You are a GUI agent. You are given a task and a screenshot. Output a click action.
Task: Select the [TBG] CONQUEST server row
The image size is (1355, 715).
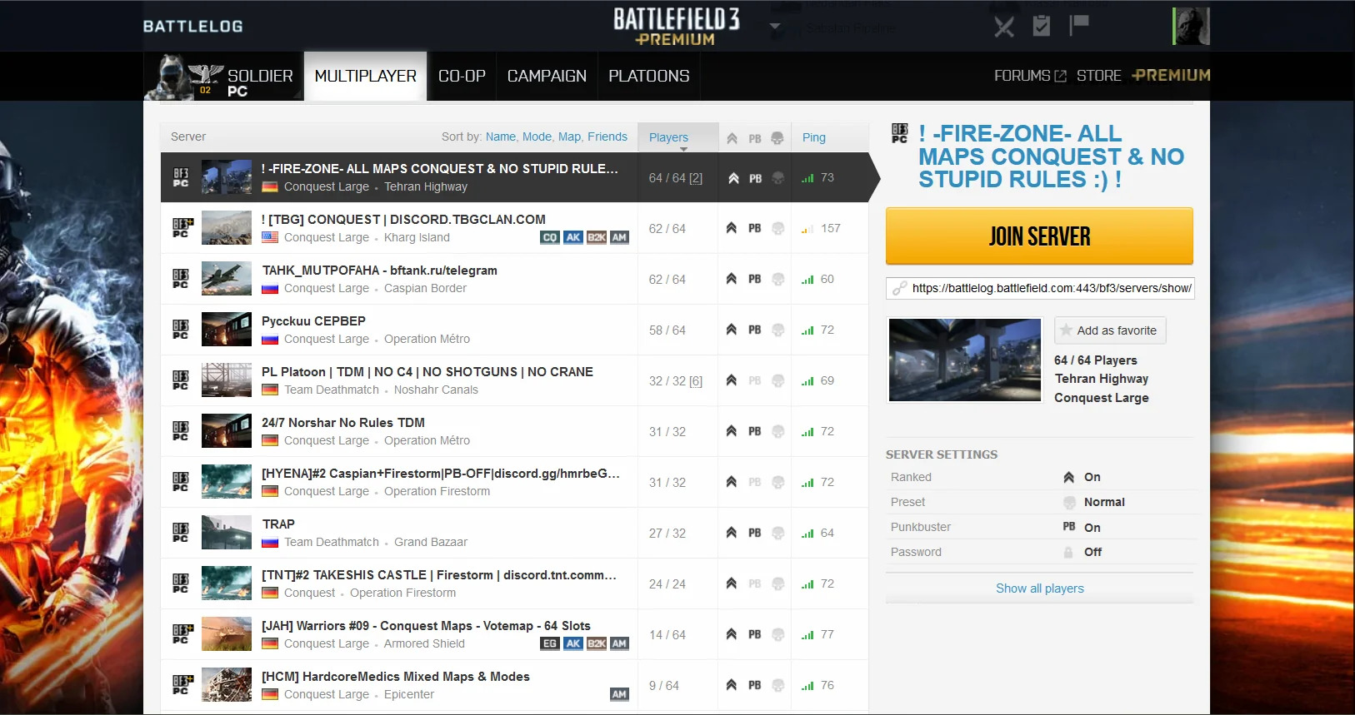pos(514,228)
